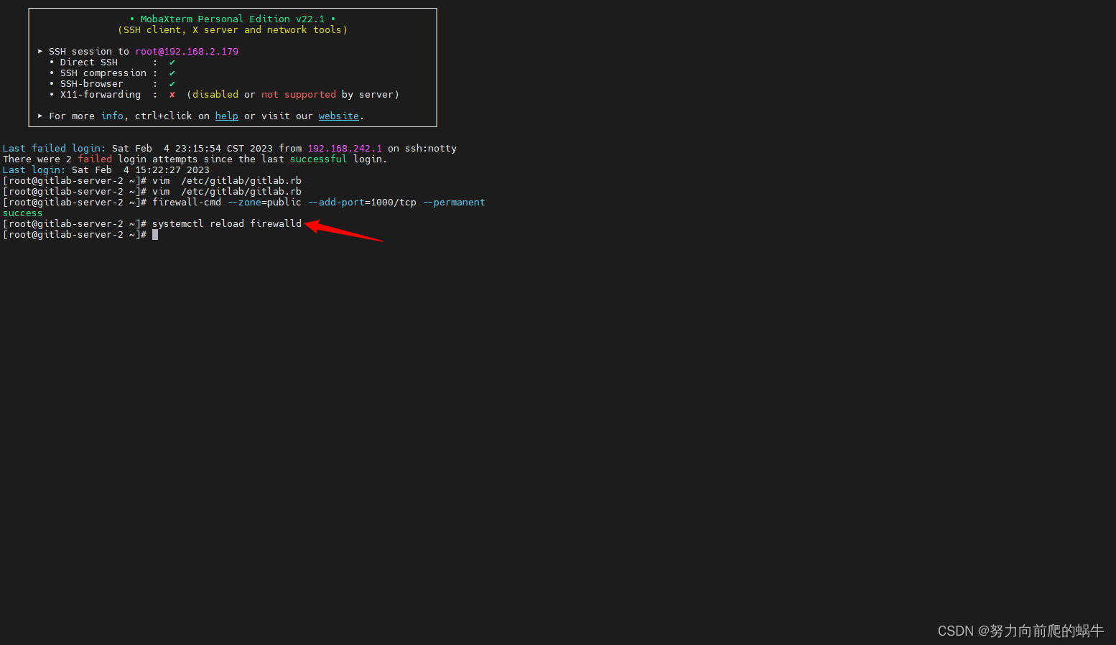
Task: Click the 'not supported' red text
Action: 299,95
